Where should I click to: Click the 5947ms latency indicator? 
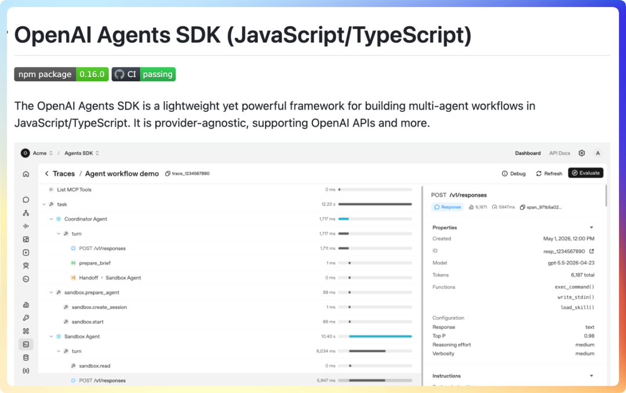[504, 208]
